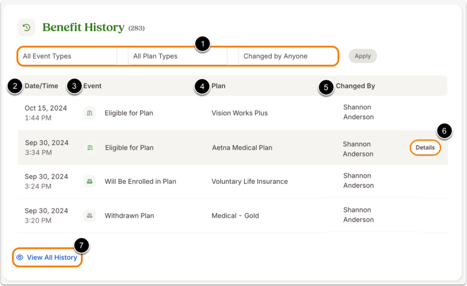Viewport: 467px width, 286px height.
Task: Click the Eligible for Plan icon for Aetna Medical Plan
Action: [x=90, y=147]
